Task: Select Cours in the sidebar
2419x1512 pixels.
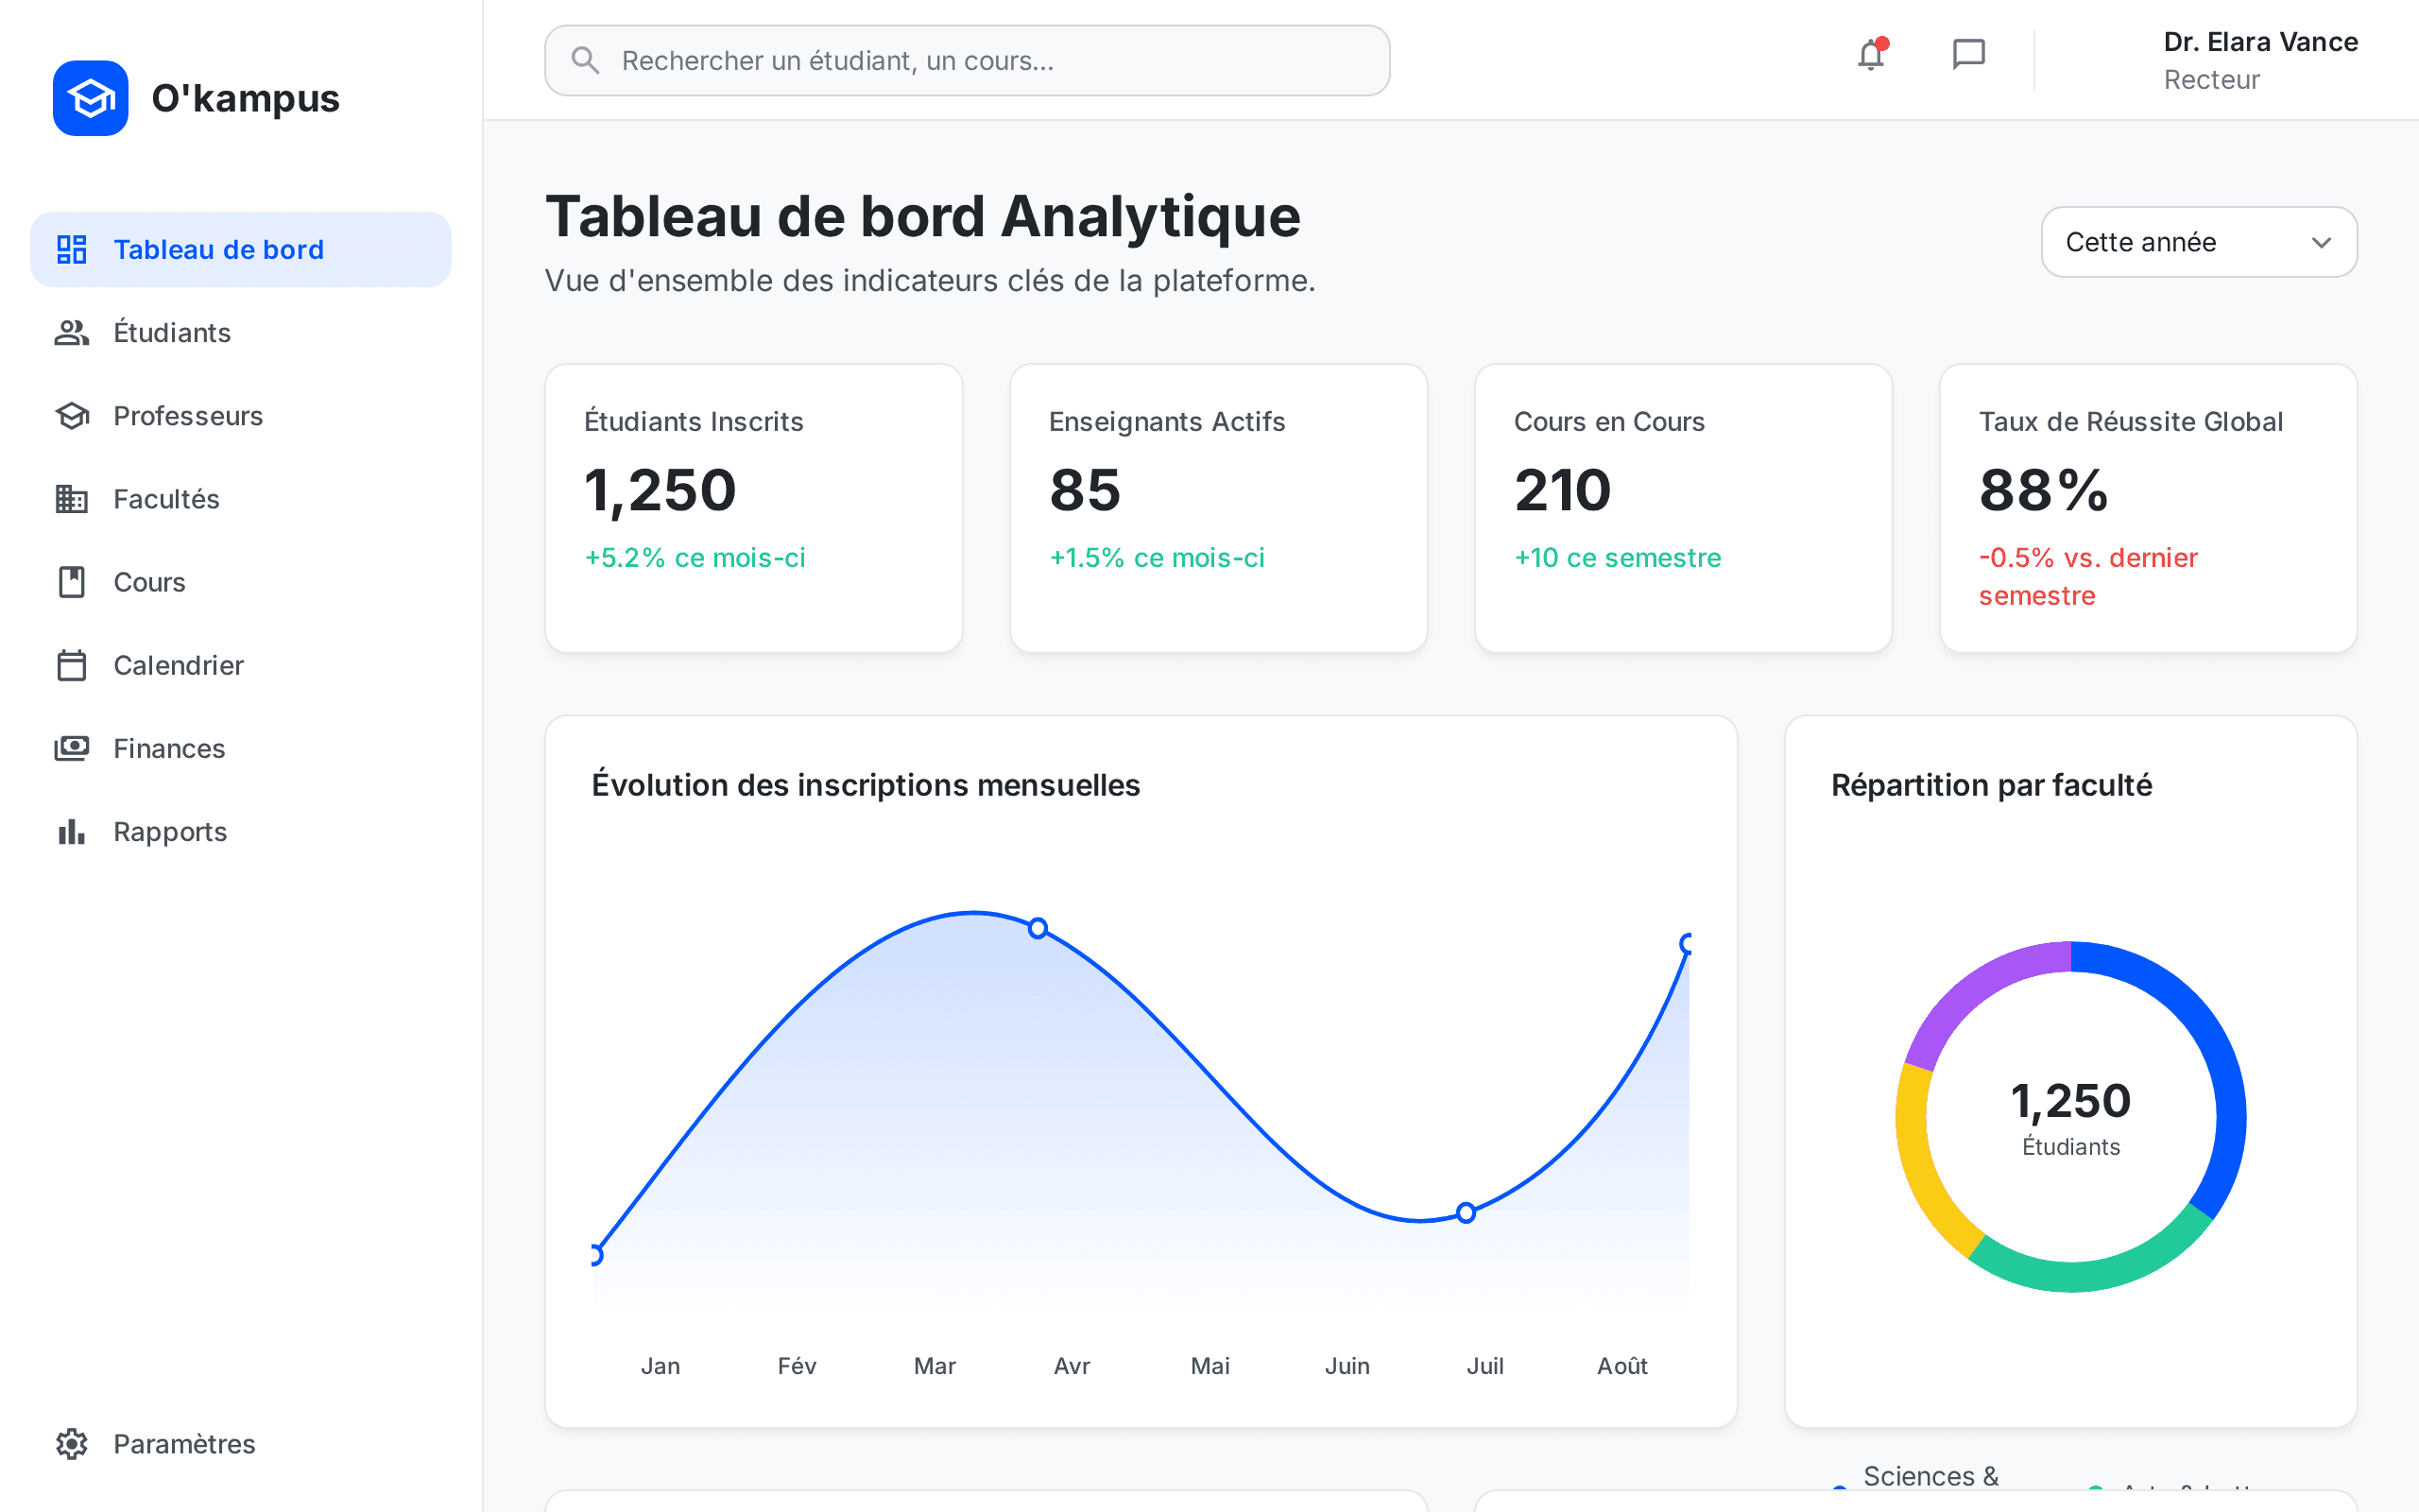Action: (x=150, y=582)
